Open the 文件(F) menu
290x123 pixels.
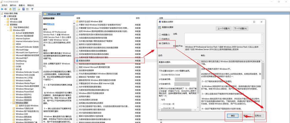4,5
